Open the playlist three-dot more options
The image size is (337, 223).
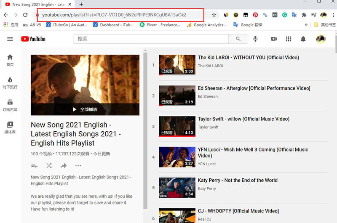click(x=78, y=165)
